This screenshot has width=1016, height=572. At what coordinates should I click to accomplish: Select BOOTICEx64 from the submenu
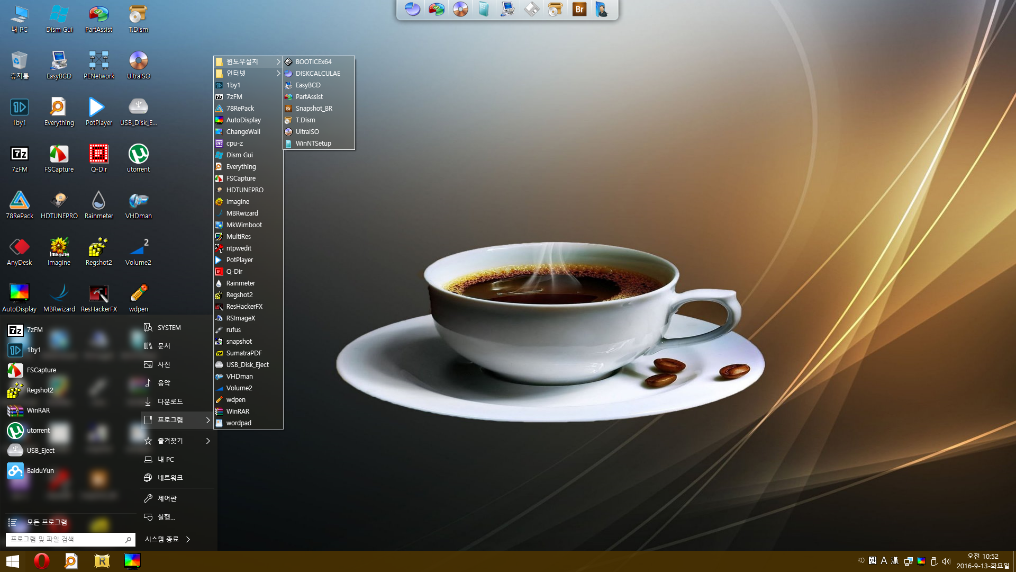pos(319,62)
